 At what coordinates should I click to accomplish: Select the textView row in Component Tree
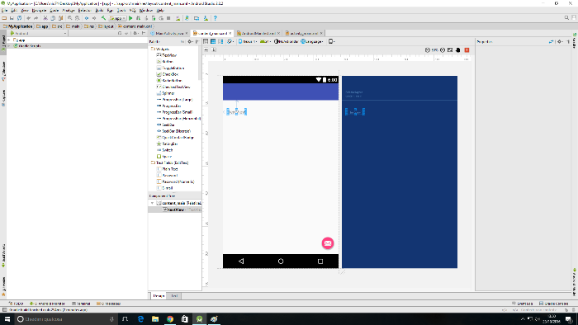(x=175, y=210)
